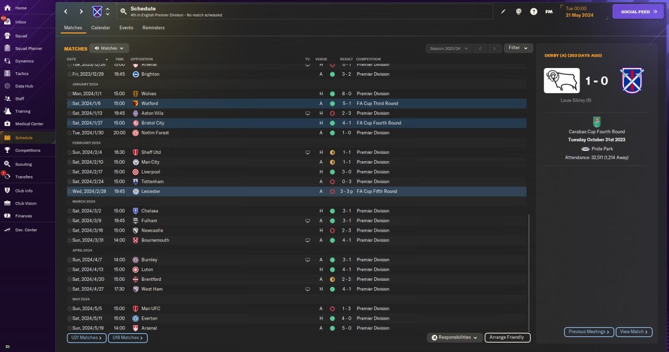Open the Dev. Center icon
Image resolution: width=669 pixels, height=352 pixels.
pos(7,230)
